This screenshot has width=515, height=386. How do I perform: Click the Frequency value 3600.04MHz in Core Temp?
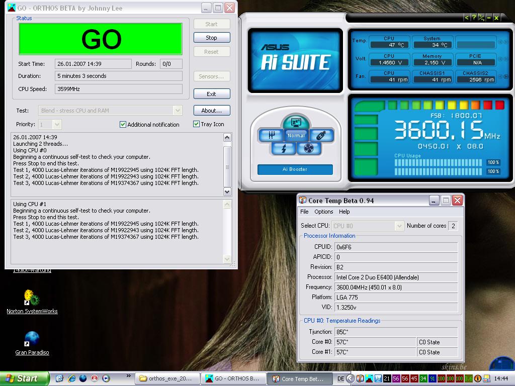[396, 287]
